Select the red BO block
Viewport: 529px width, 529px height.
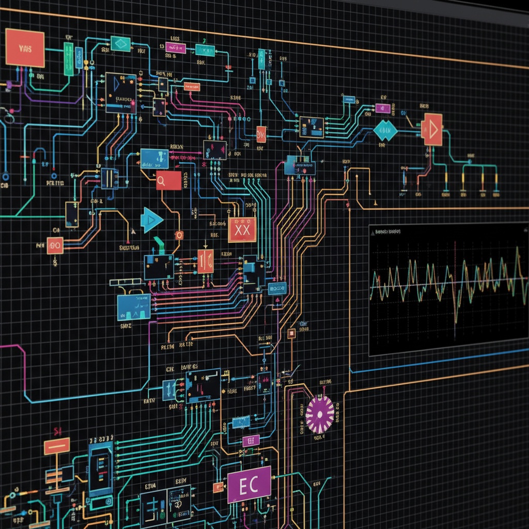[x=55, y=245]
